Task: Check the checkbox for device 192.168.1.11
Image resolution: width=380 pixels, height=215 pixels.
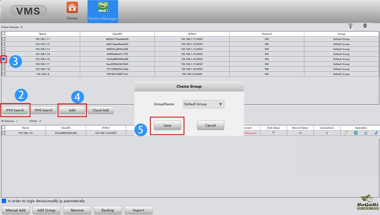Action: coord(4,39)
